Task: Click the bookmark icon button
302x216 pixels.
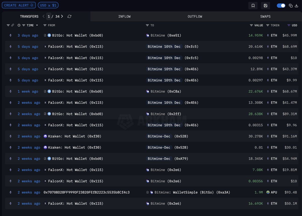Action: [253, 6]
